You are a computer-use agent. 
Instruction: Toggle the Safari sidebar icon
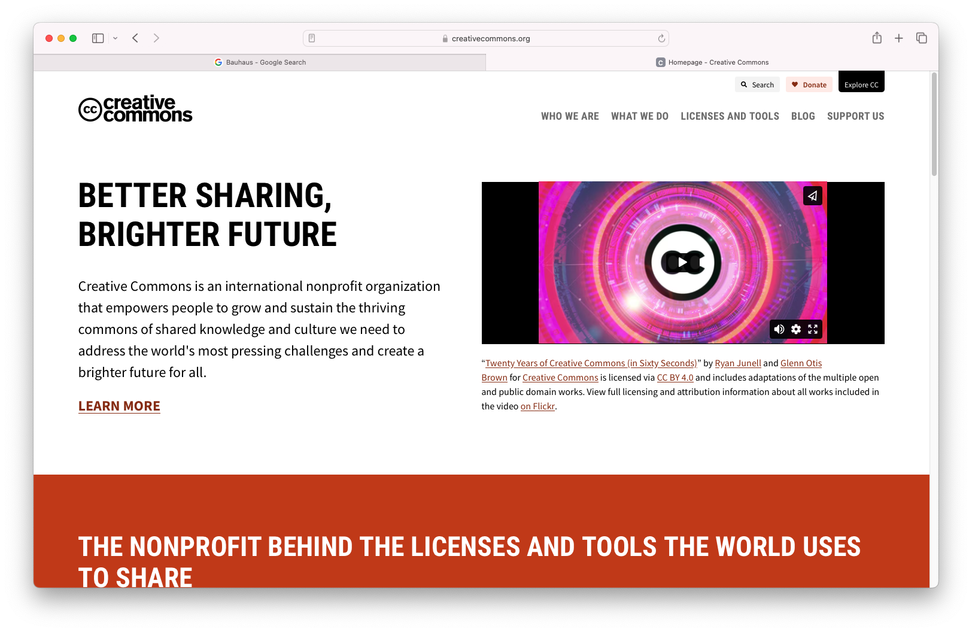tap(98, 38)
